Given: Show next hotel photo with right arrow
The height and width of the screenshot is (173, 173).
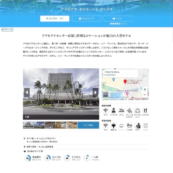Looking at the screenshot, I should tap(95, 93).
